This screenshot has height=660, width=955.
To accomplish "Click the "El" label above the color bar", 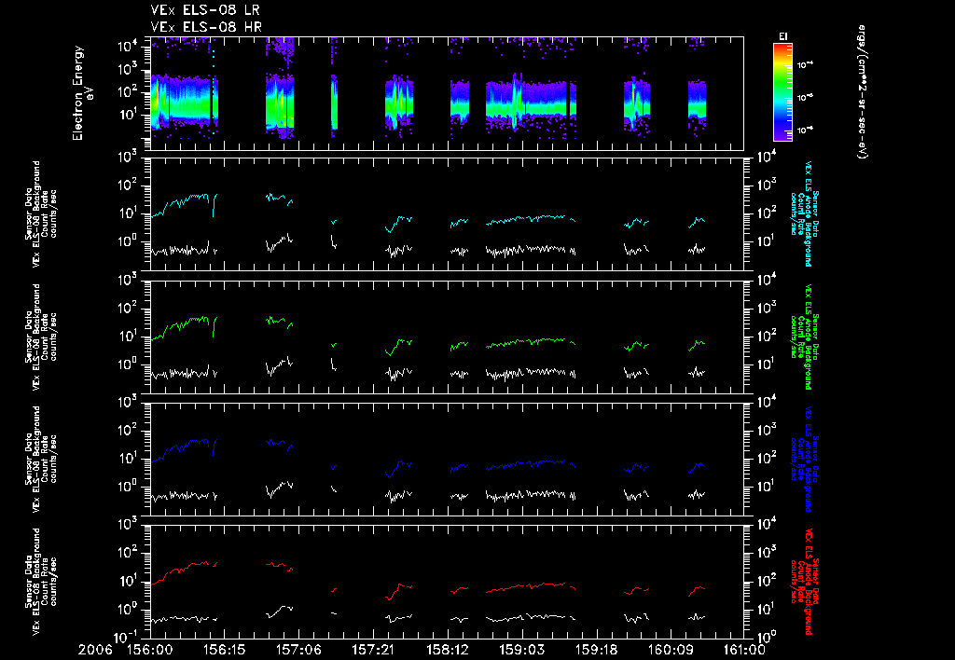I will [782, 36].
